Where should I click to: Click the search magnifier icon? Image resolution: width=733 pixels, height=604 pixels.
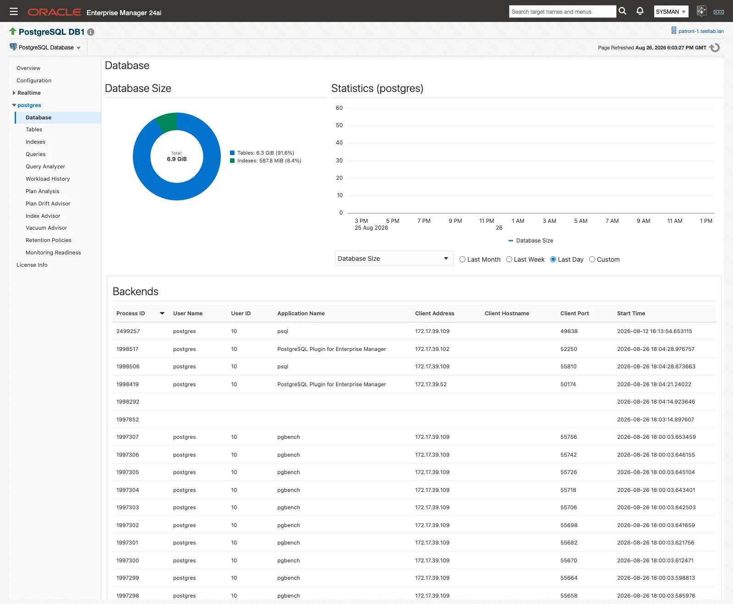pyautogui.click(x=623, y=11)
